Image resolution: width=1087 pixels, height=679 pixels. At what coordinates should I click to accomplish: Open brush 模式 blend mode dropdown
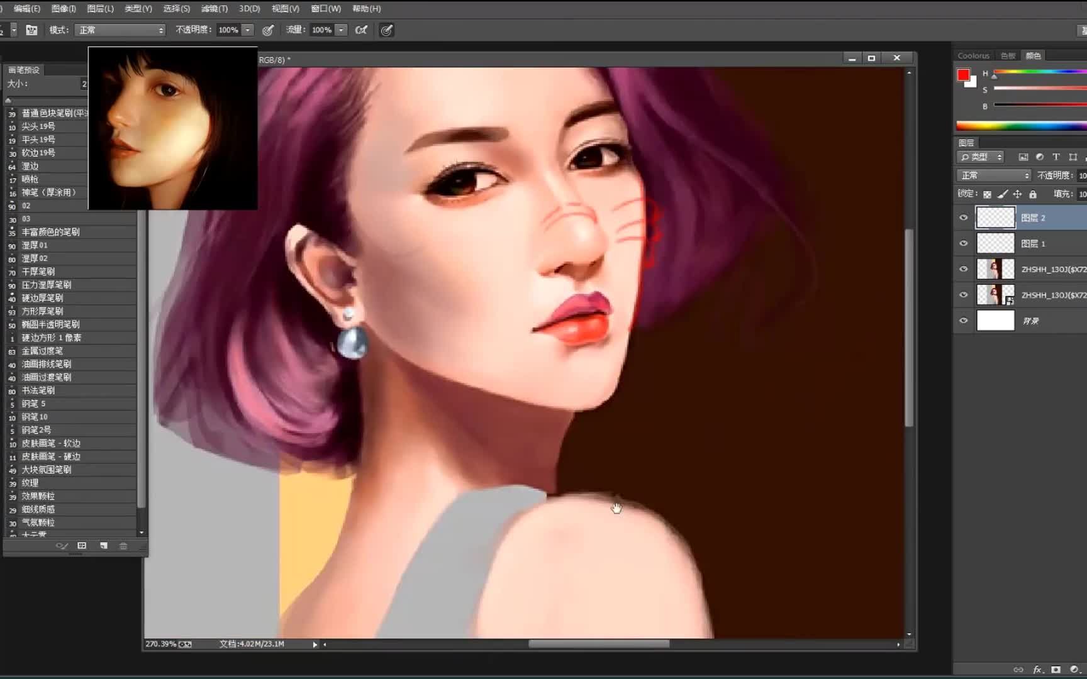click(120, 30)
